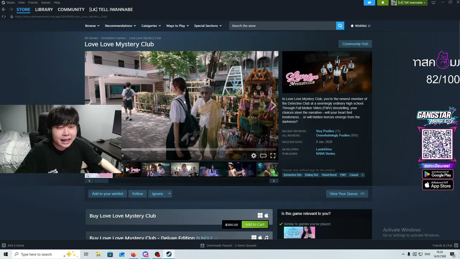Click the Simulation Games breadcrumb

(x=114, y=38)
